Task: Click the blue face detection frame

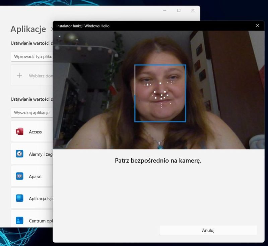Action: (160, 93)
